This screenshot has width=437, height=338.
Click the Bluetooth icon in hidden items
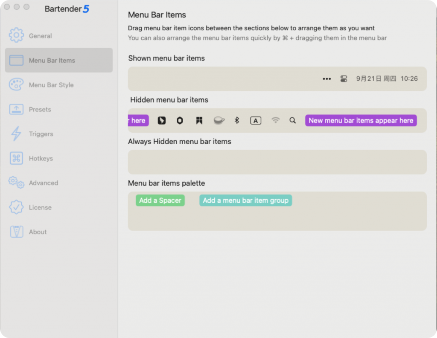pyautogui.click(x=237, y=120)
